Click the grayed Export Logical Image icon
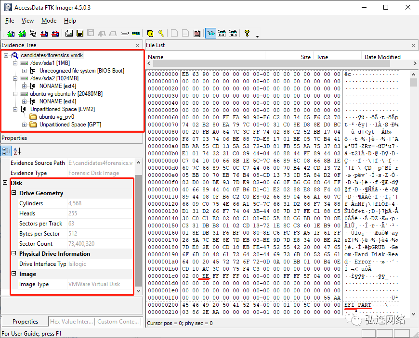Viewport: 419px width, 338px height. point(91,33)
